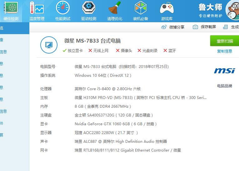Click the 电脑型号 row label
The image size is (239, 171).
click(x=48, y=67)
